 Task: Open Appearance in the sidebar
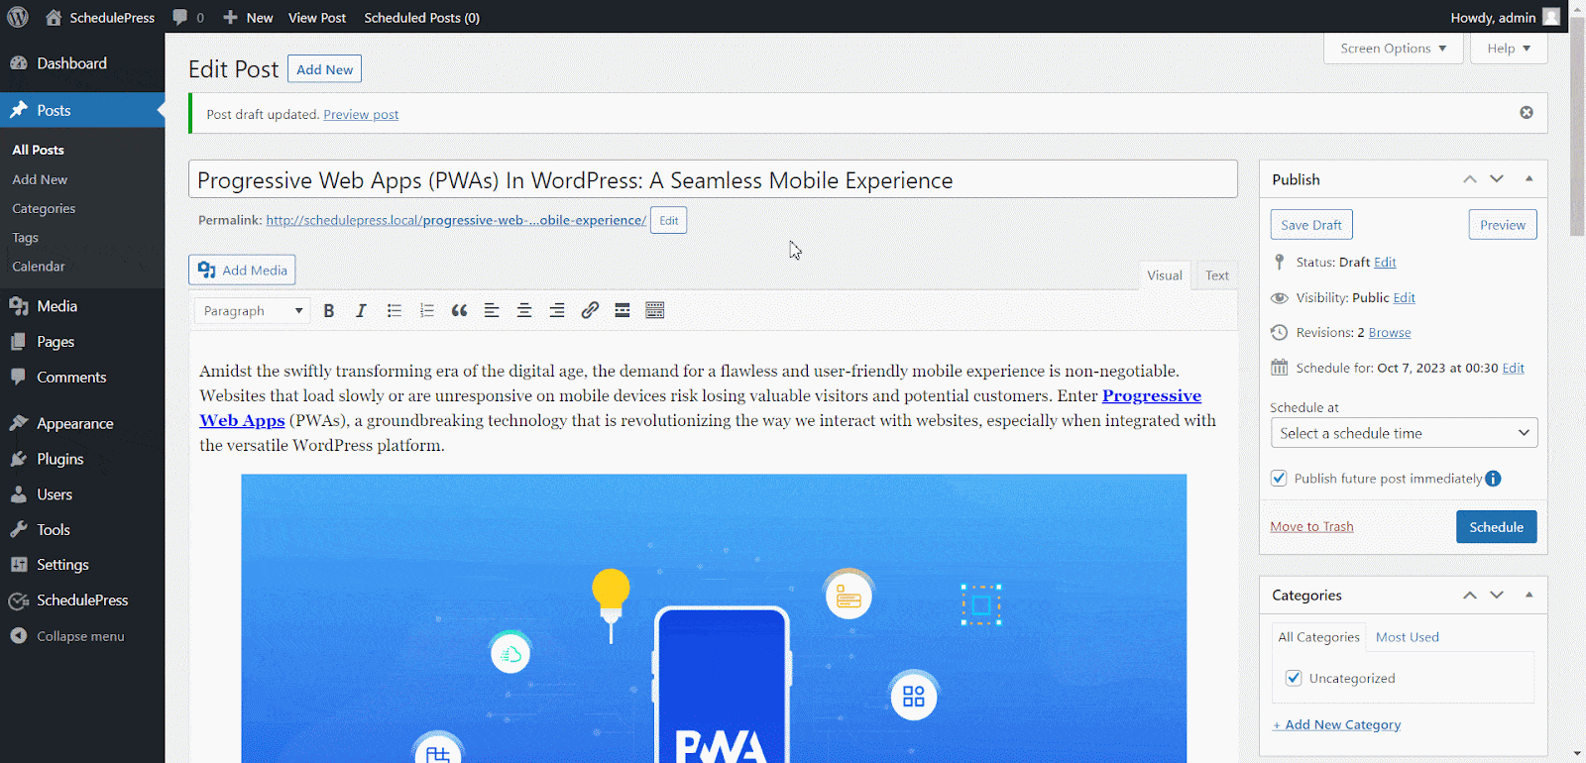click(82, 423)
